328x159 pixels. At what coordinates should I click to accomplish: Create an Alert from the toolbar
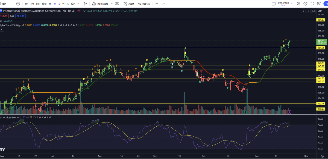point(129,4)
